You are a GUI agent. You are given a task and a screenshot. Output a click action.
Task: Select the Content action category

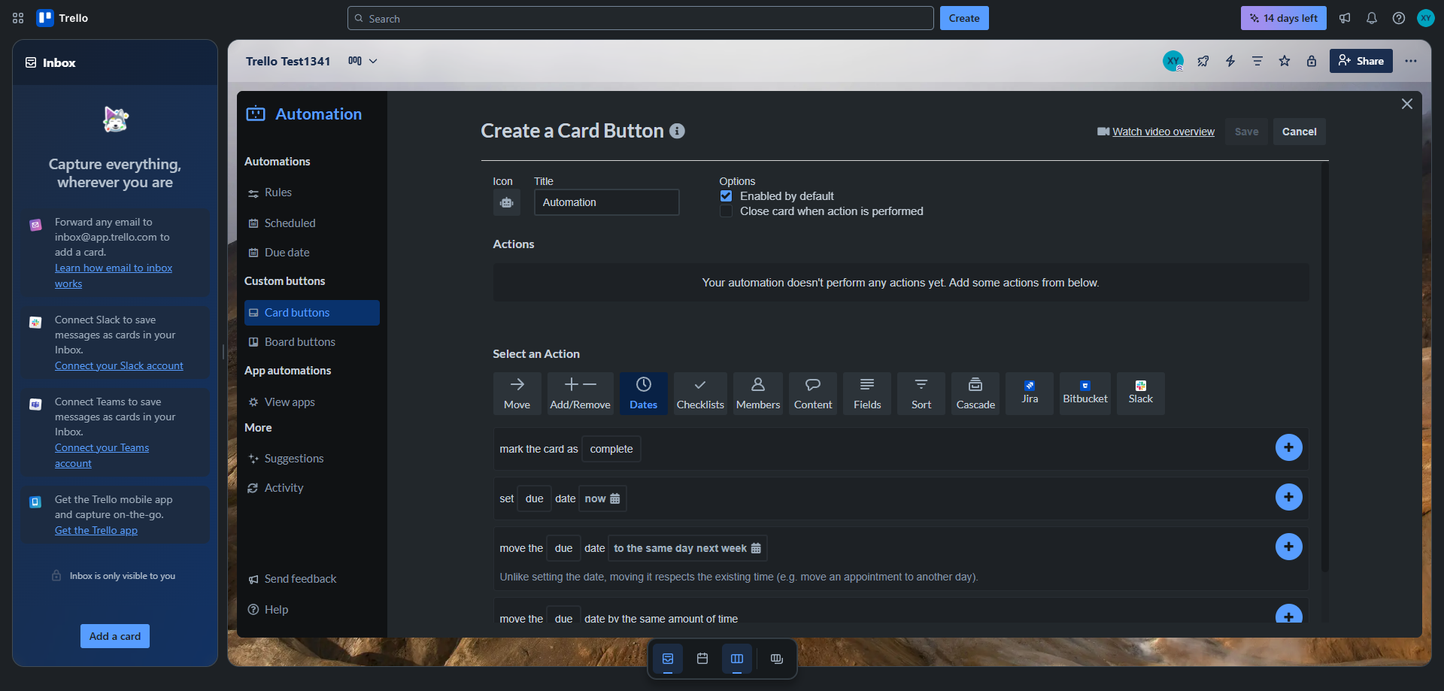tap(813, 393)
